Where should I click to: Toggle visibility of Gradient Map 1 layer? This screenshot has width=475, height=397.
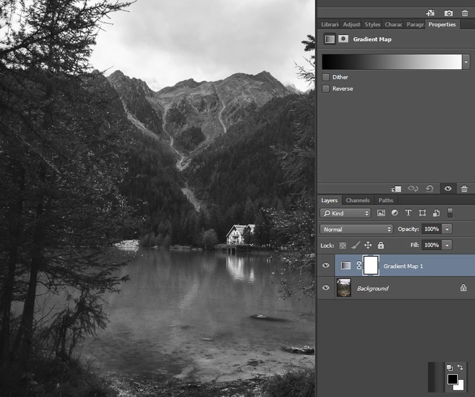tap(326, 266)
